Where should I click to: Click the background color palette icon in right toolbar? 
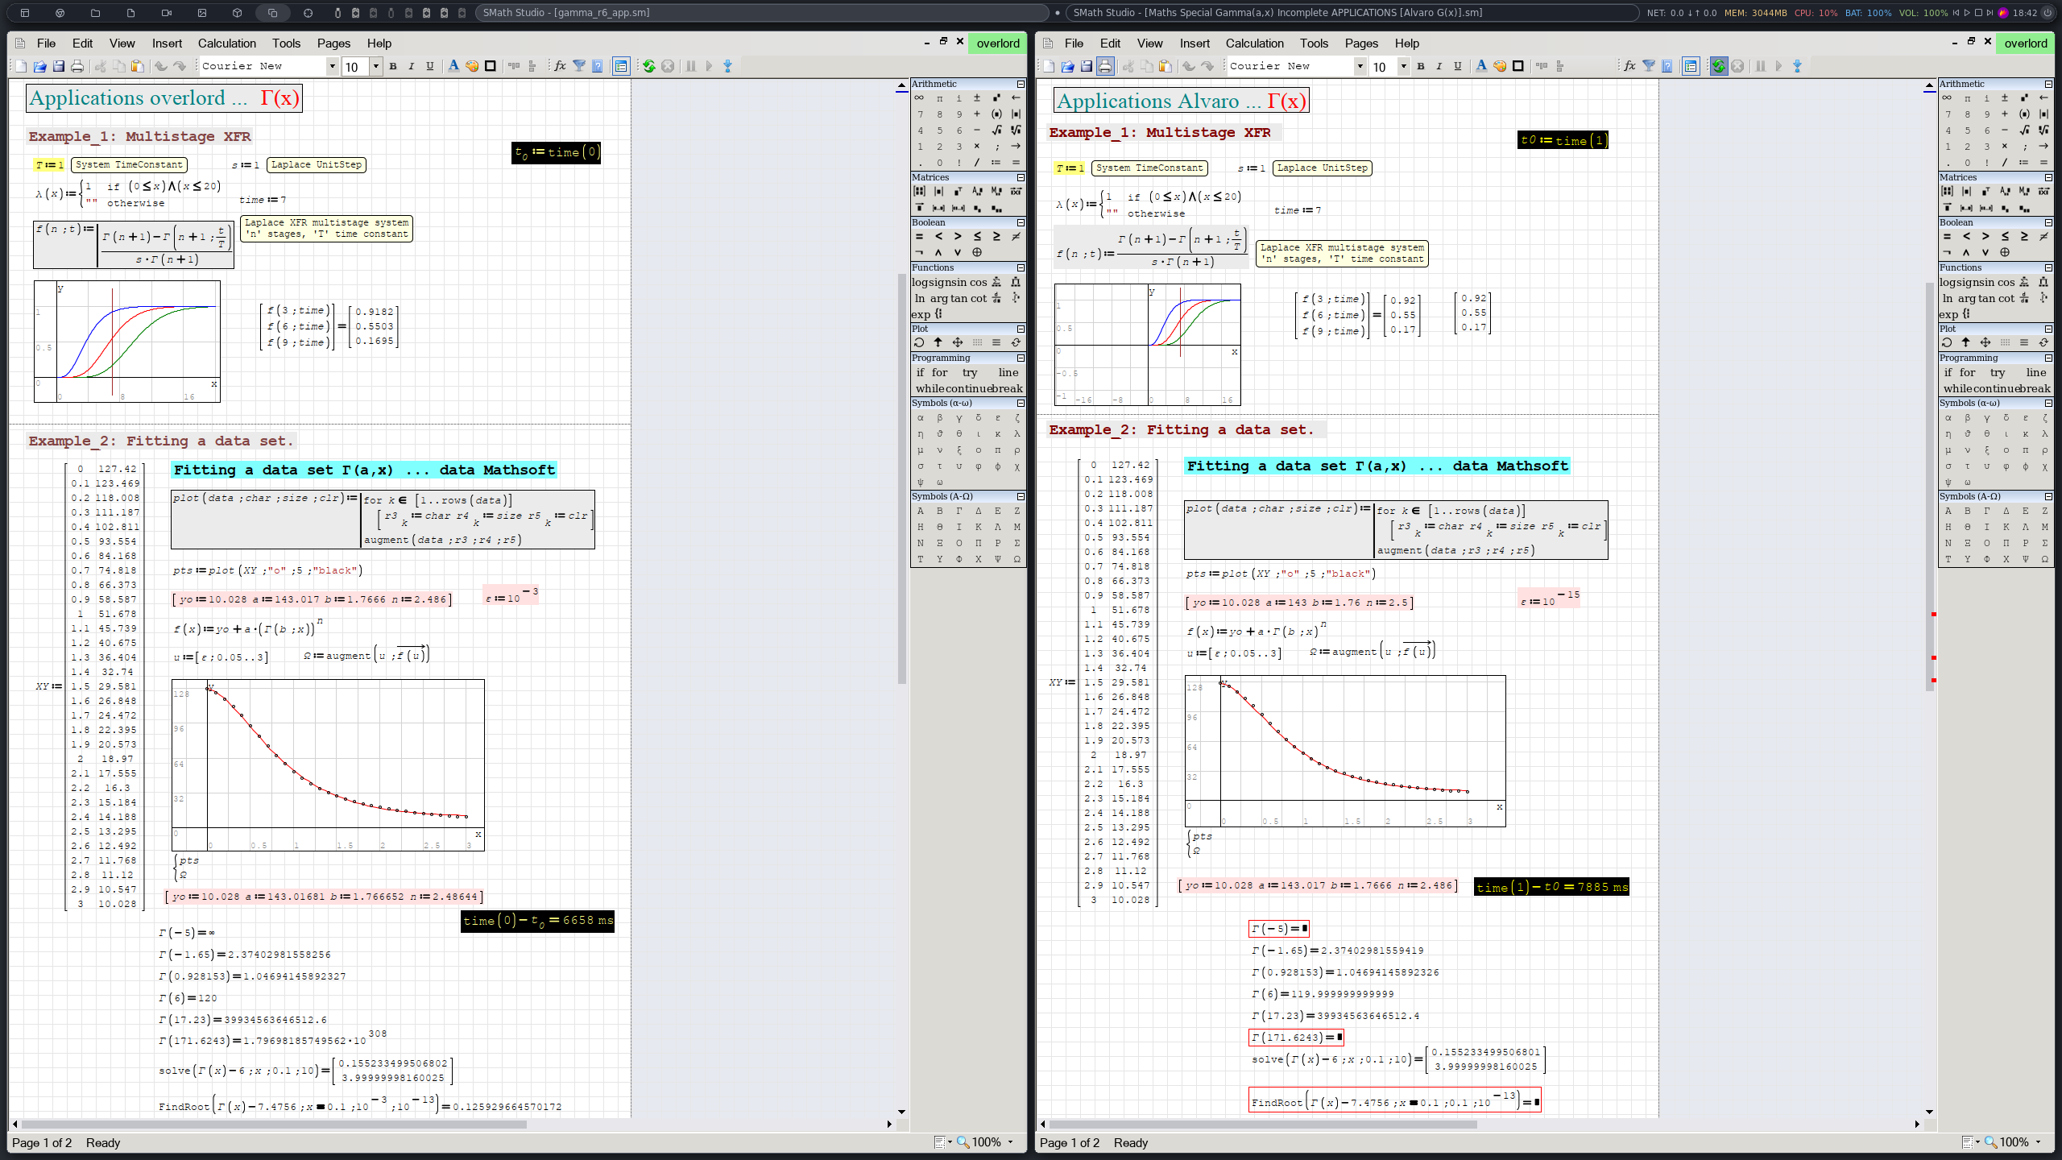click(1500, 66)
